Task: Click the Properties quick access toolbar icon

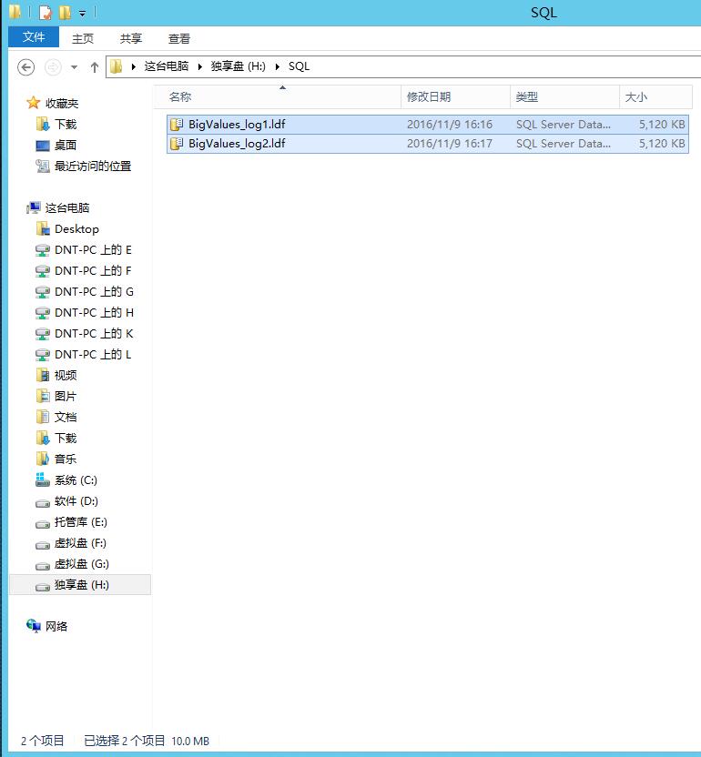Action: pyautogui.click(x=46, y=12)
